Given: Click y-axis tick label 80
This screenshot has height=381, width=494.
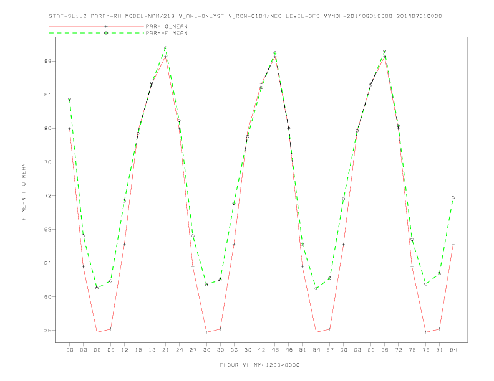Looking at the screenshot, I should [48, 129].
